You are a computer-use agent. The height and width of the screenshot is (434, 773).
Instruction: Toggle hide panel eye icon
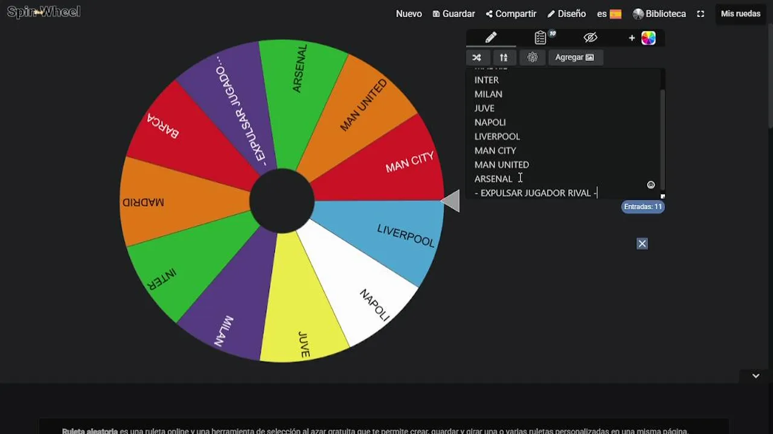591,37
